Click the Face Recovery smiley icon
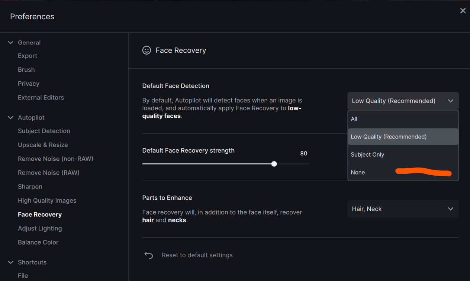 tap(147, 50)
